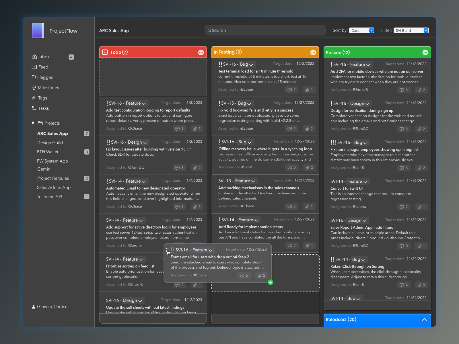Expand the Released column panel

click(424, 320)
